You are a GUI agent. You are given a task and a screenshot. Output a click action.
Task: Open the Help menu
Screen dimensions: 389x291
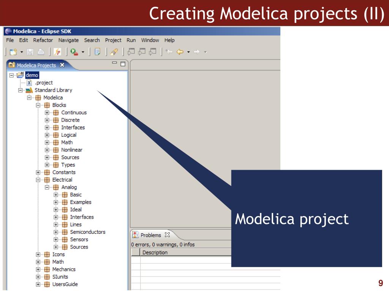(169, 40)
